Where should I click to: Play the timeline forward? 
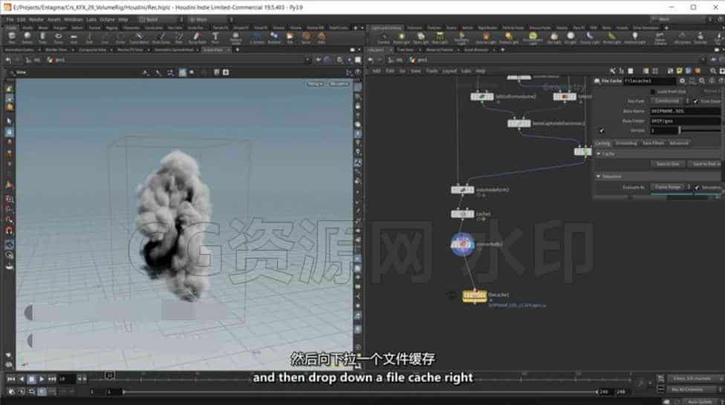click(x=42, y=379)
